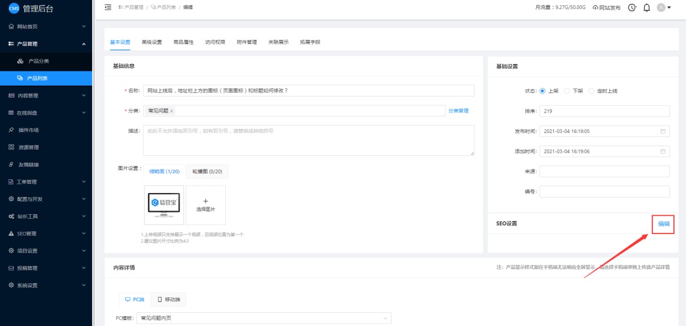The height and width of the screenshot is (326, 686).
Task: Remove the 常见问题 category tag
Action: pyautogui.click(x=171, y=111)
